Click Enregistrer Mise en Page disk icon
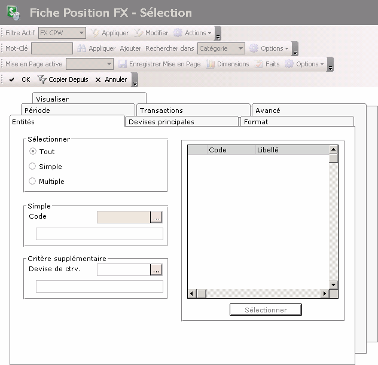The image size is (378, 365). (123, 64)
